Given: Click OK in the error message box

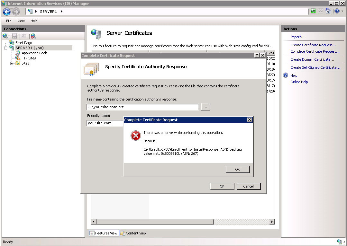Looking at the screenshot, I should pos(238,169).
